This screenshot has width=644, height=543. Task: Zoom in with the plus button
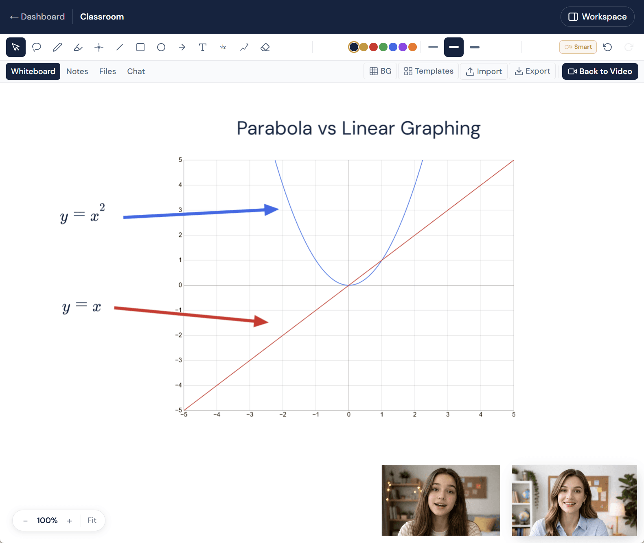click(70, 521)
